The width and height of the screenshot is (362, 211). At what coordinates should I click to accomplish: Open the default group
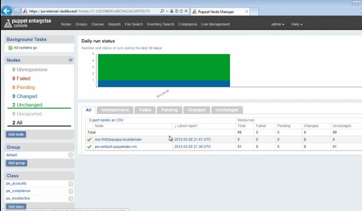(12, 155)
